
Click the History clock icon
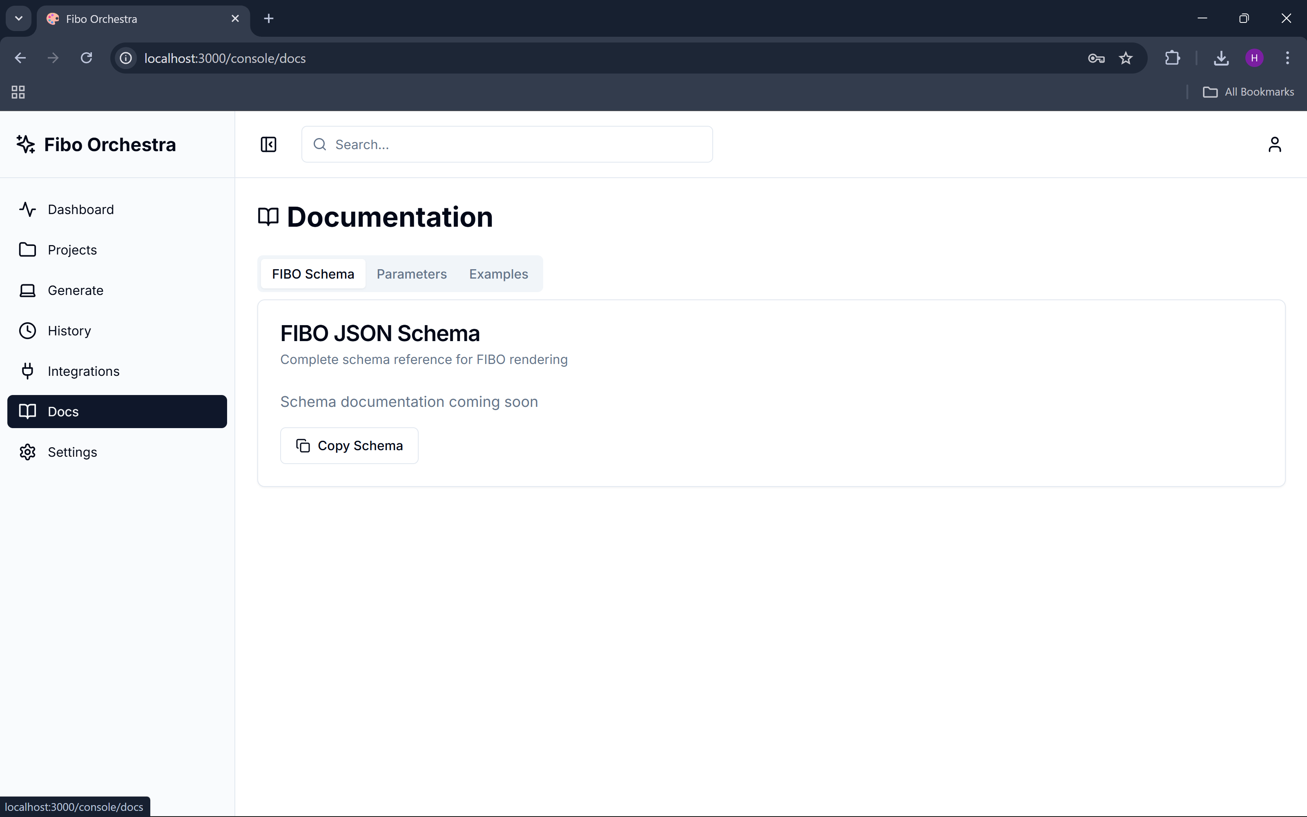[x=27, y=331]
